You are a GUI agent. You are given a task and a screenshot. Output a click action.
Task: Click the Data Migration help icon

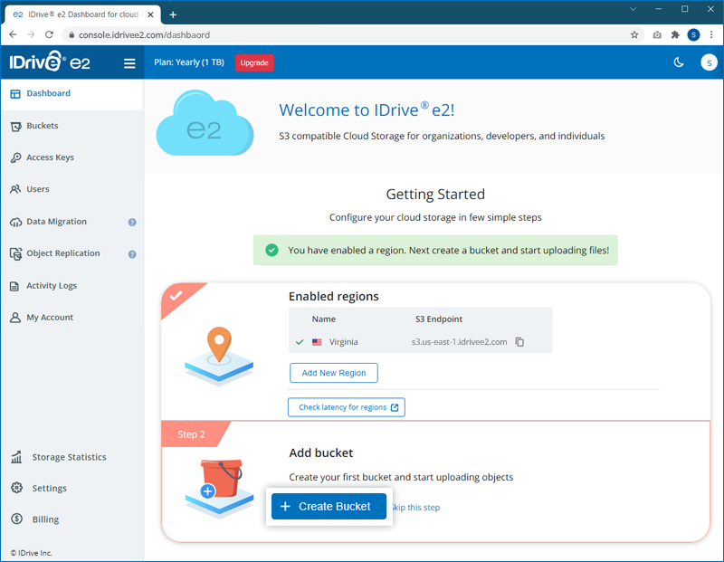(x=132, y=222)
